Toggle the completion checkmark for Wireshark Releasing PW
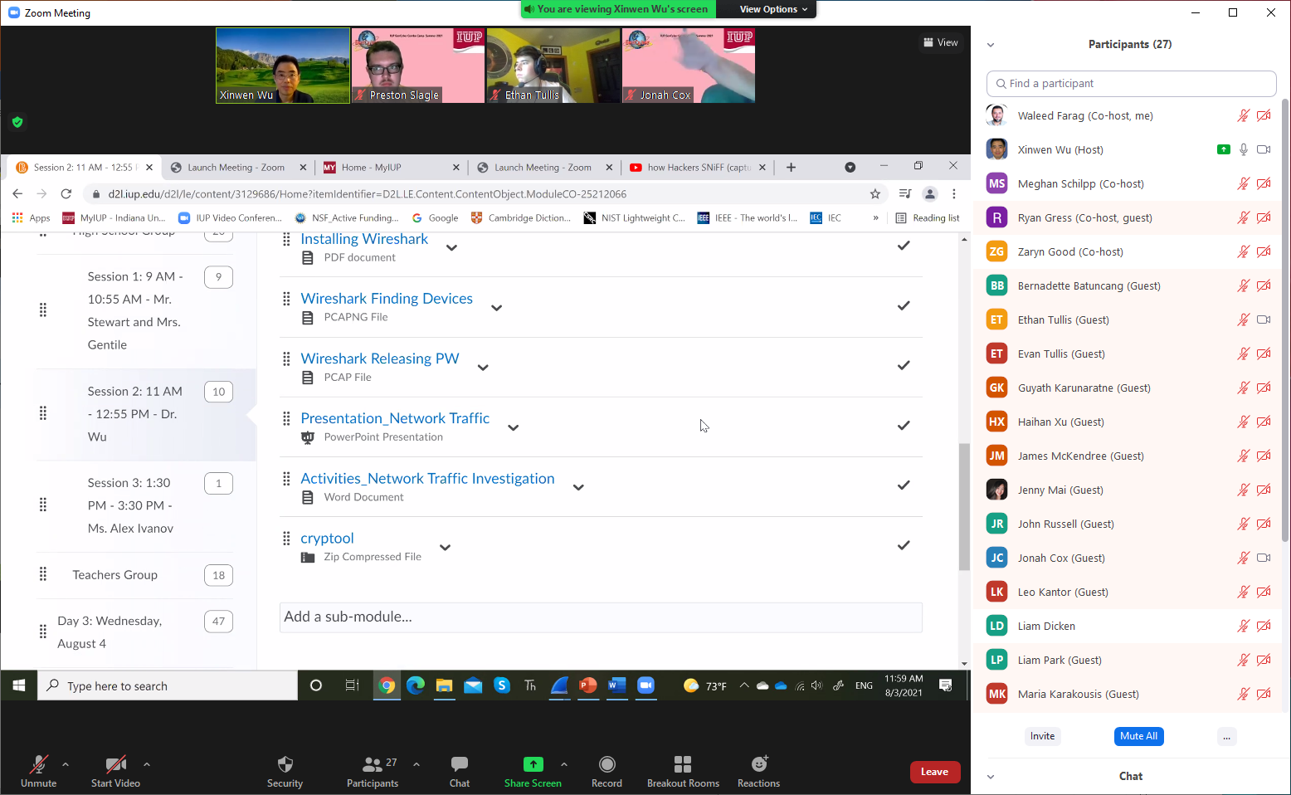Image resolution: width=1291 pixels, height=795 pixels. click(x=904, y=365)
